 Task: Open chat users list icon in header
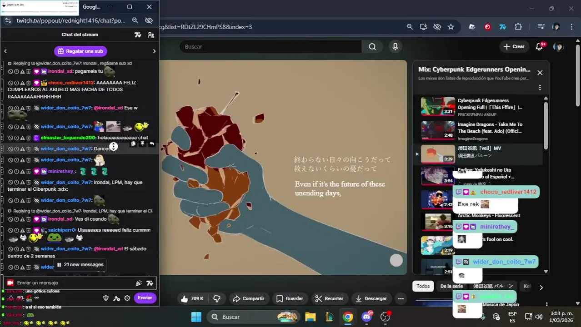[x=151, y=35]
